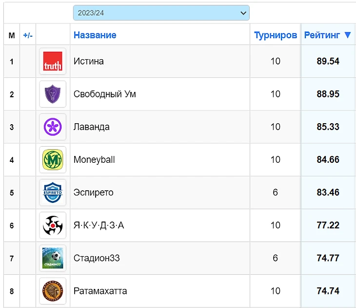Sort by Рейтинг column header

point(322,35)
